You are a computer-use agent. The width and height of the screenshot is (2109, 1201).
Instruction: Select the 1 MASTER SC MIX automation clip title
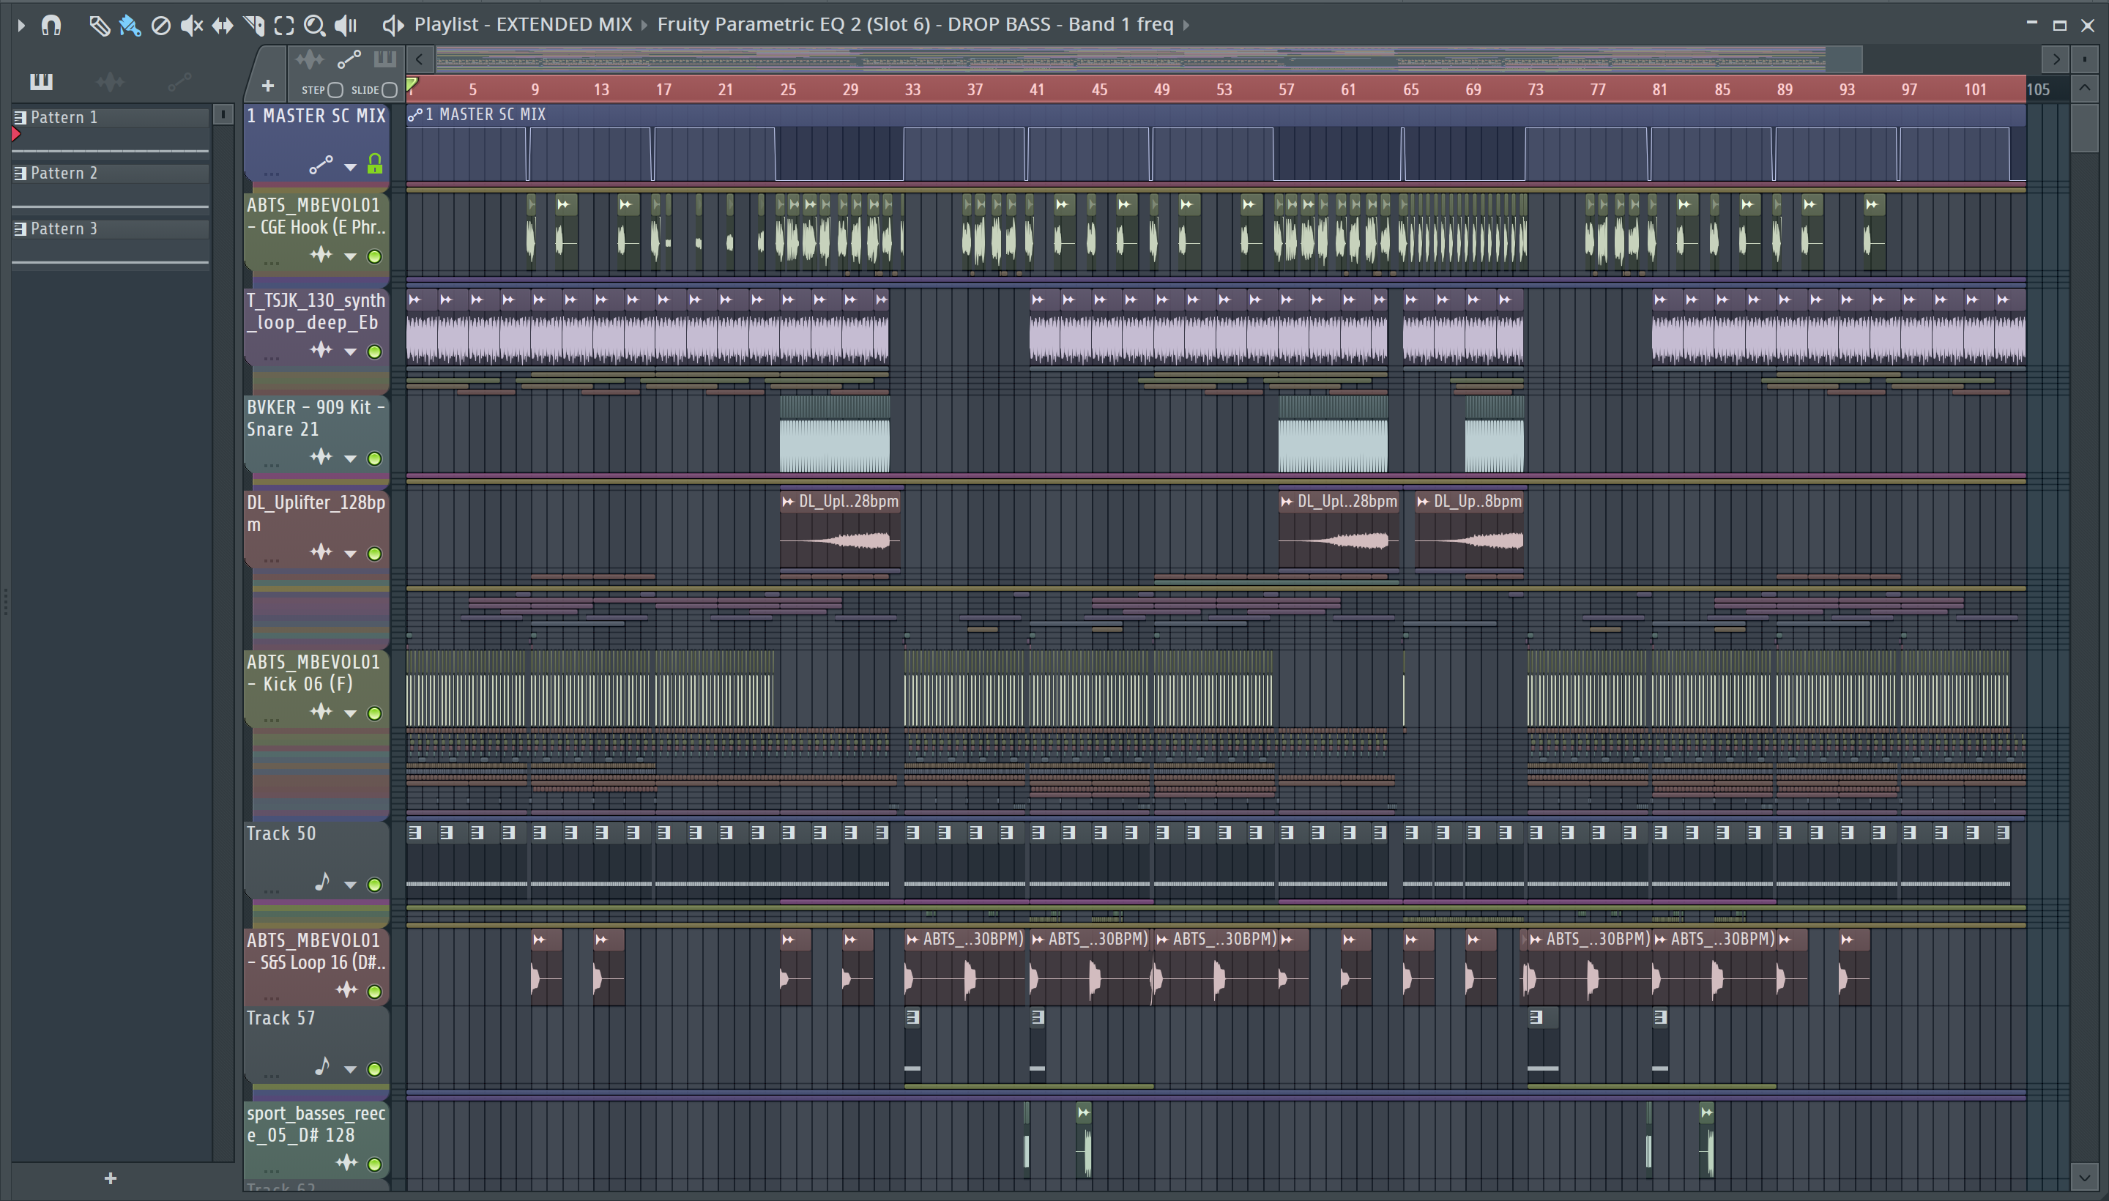[485, 115]
